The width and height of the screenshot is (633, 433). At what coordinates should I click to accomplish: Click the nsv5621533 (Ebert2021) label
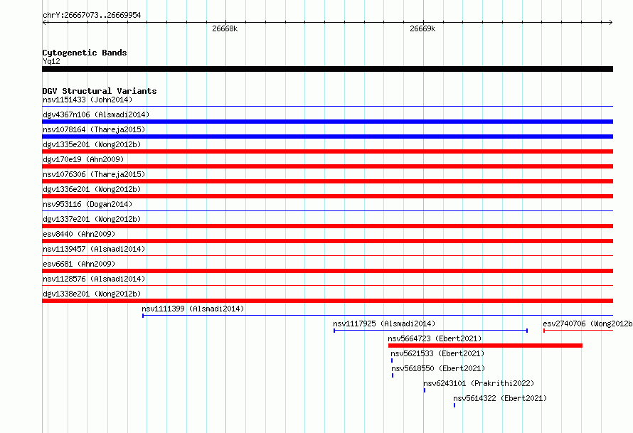click(437, 353)
